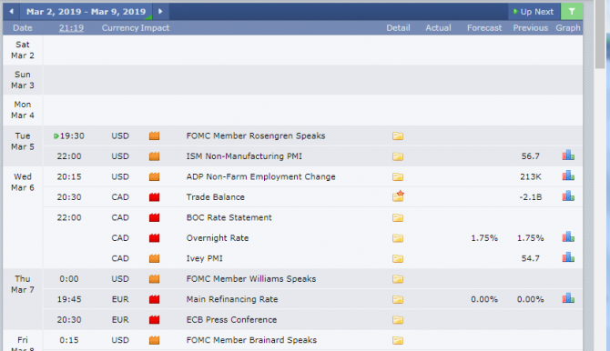The image size is (610, 351).
Task: Open detail folder for FOMC Member Brainard Speaks
Action: (x=398, y=340)
